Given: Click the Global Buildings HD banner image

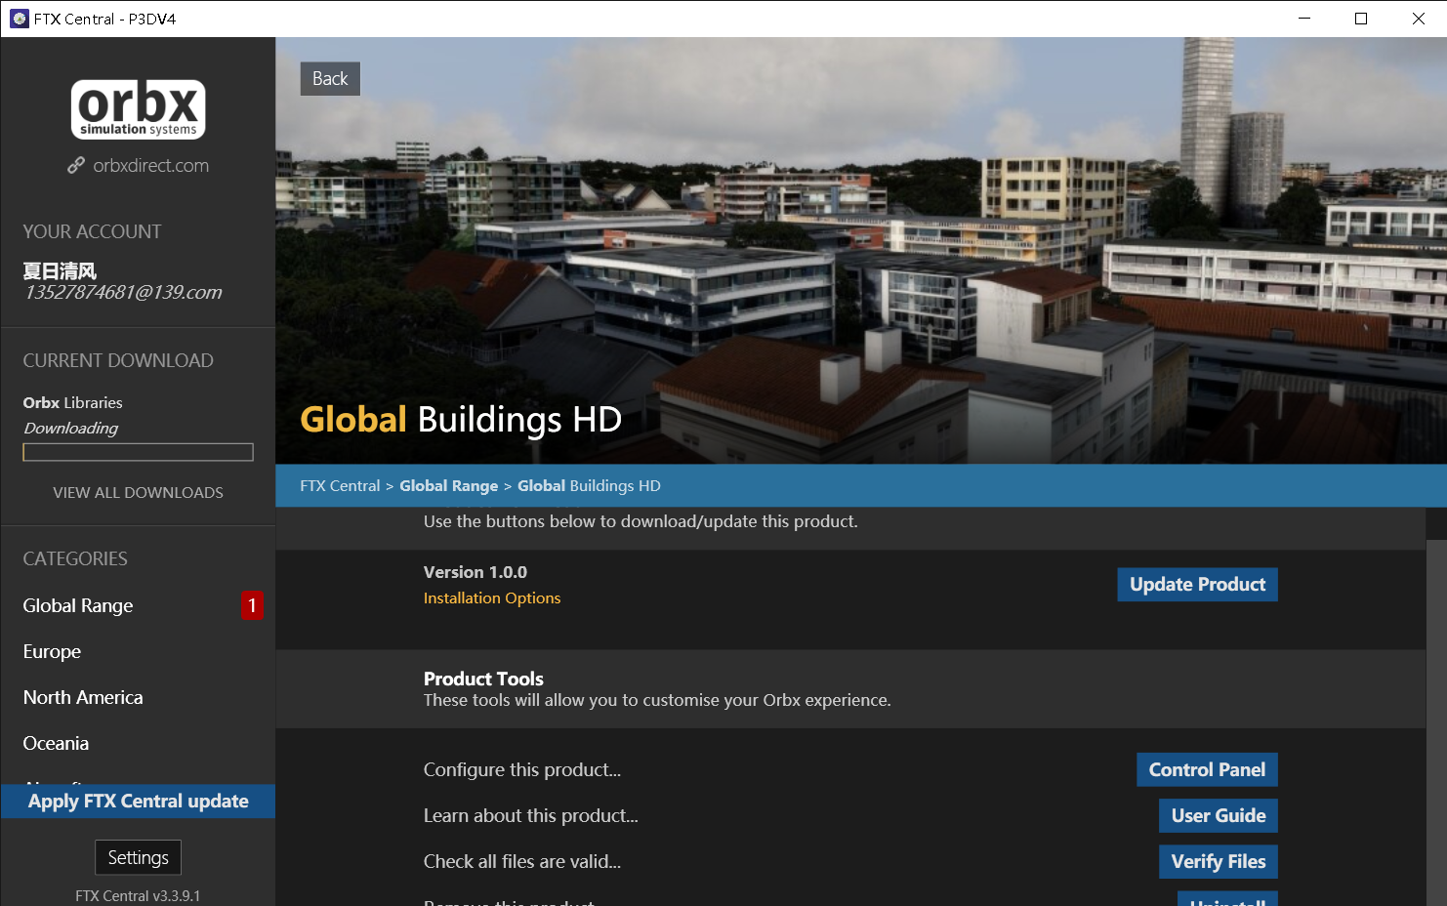Looking at the screenshot, I should pyautogui.click(x=860, y=251).
